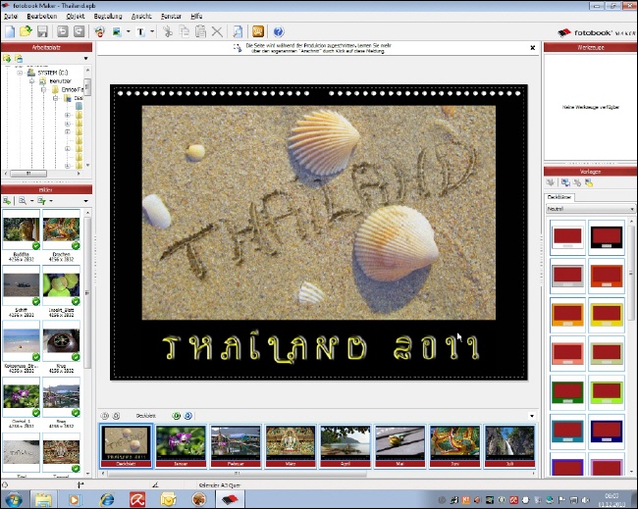Click the delete X toolbar icon
The image size is (638, 509).
(x=217, y=31)
